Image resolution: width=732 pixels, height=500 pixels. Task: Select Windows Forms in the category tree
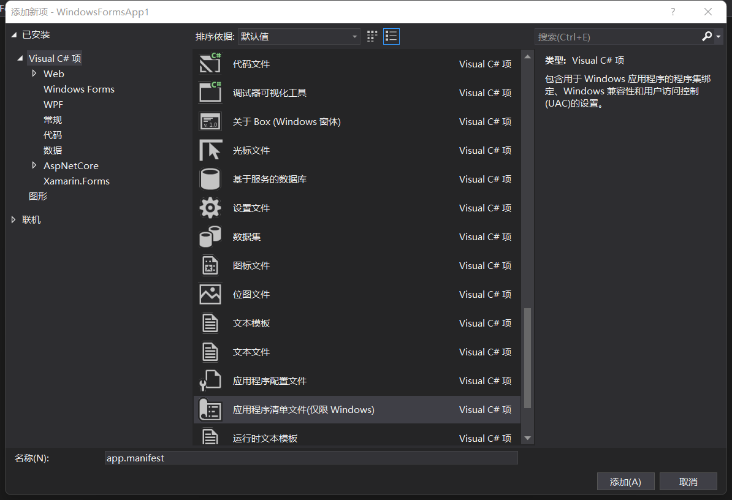(79, 89)
